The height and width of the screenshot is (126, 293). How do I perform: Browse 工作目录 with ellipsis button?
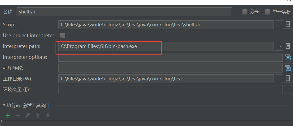tap(279, 79)
